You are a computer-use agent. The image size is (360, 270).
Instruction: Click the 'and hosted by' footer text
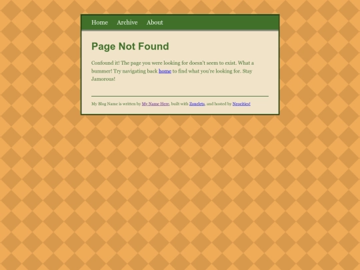pyautogui.click(x=219, y=104)
